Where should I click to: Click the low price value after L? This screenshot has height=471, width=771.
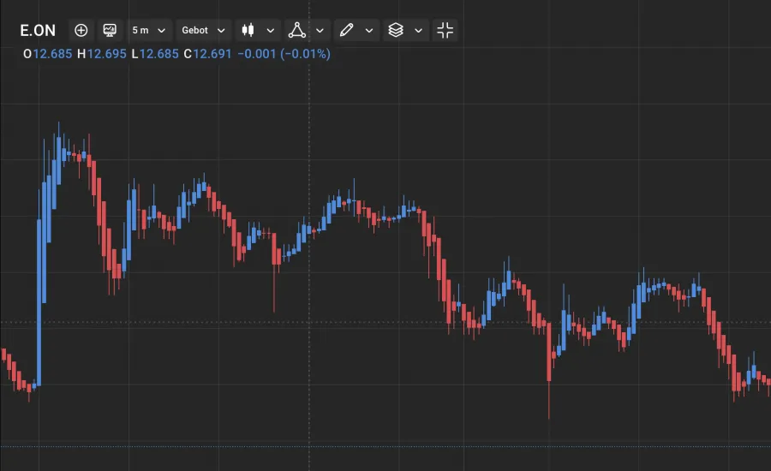click(x=159, y=54)
